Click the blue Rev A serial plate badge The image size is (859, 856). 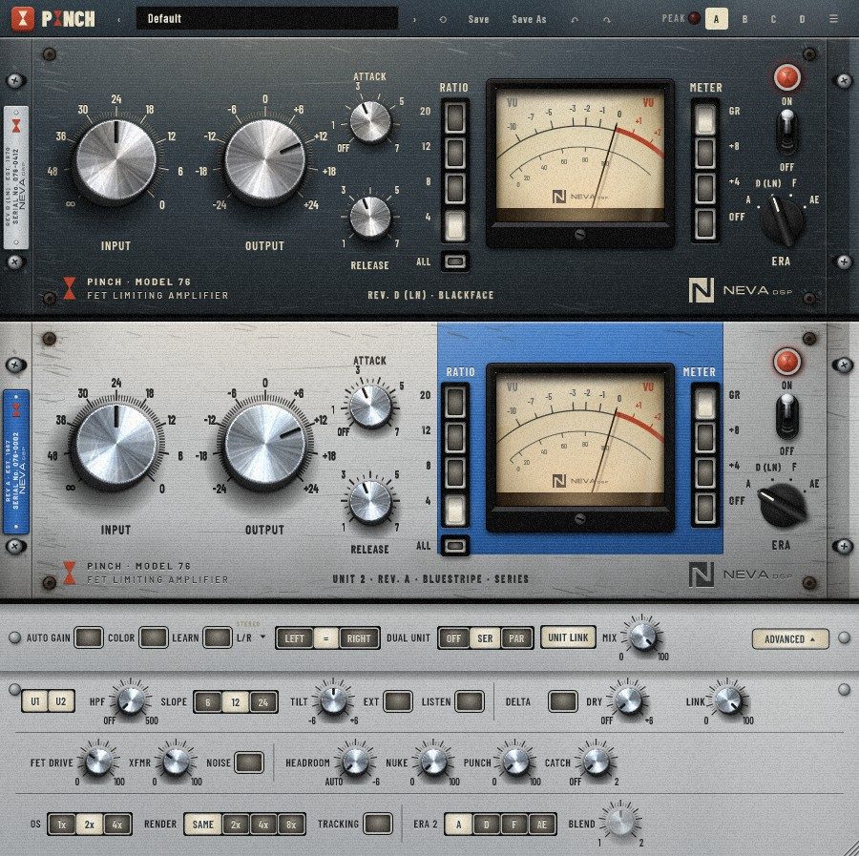click(x=16, y=462)
